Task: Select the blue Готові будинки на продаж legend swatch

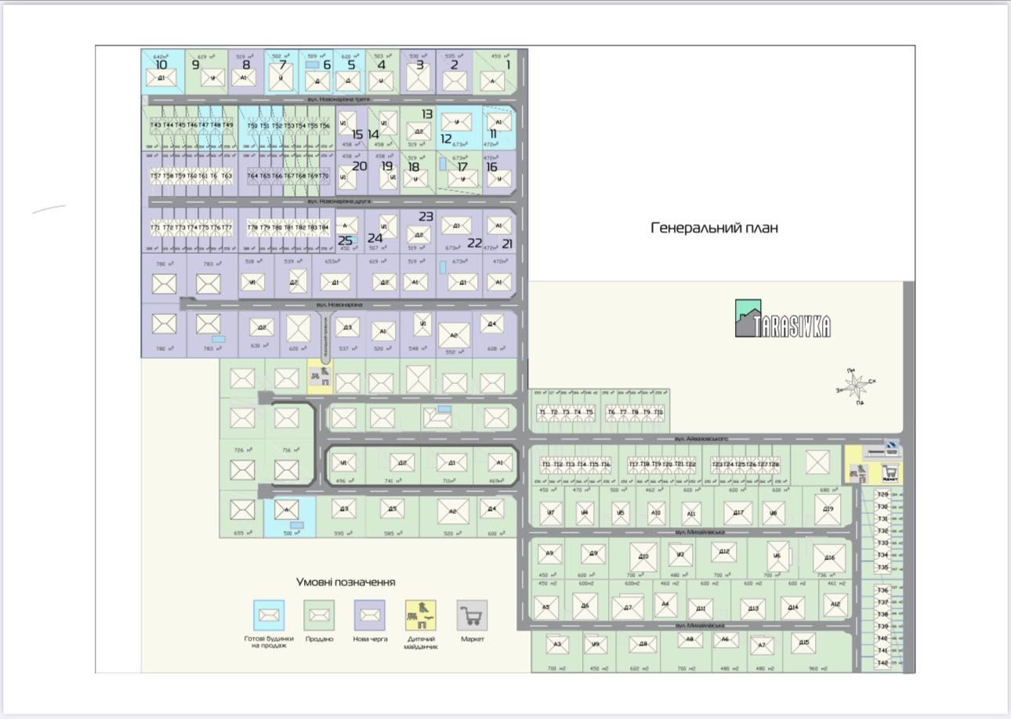Action: coord(269,616)
